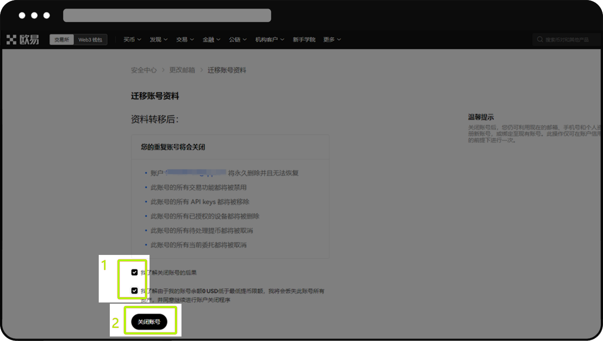603x341 pixels.
Task: Open the 机构客户 dropdown
Action: [270, 40]
